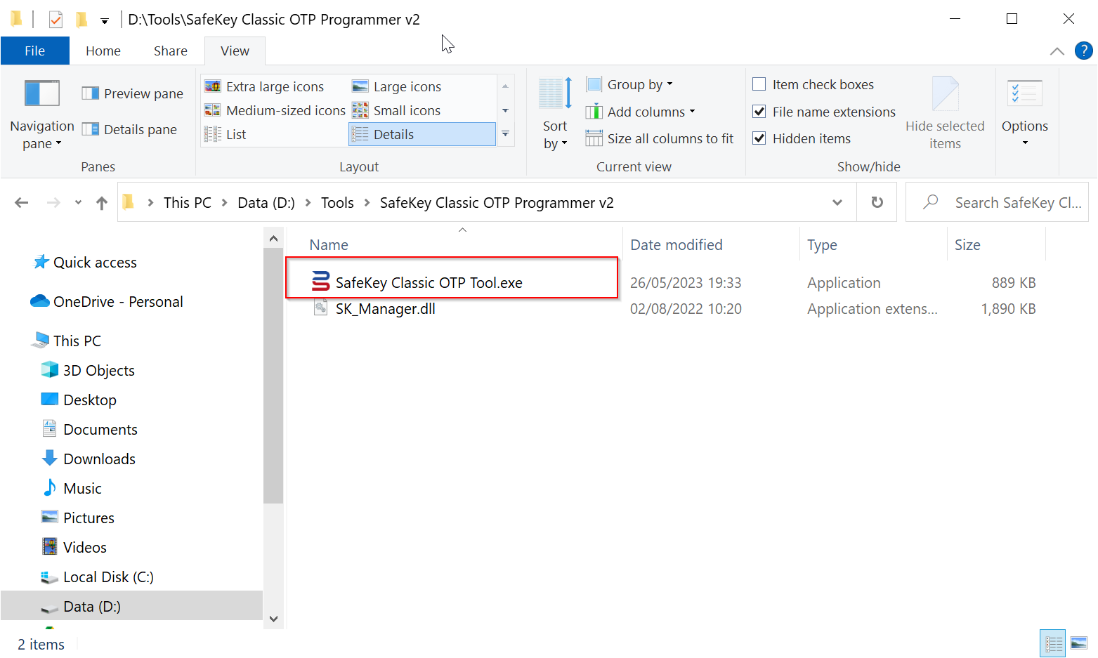Click the Back navigation arrow

(x=22, y=203)
